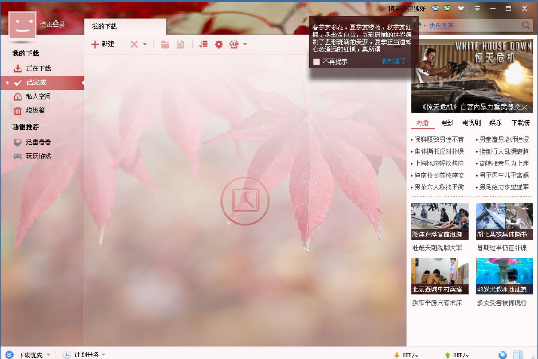This screenshot has height=359, width=538.
Task: Open the settings gear in the toolbar
Action: tap(219, 44)
